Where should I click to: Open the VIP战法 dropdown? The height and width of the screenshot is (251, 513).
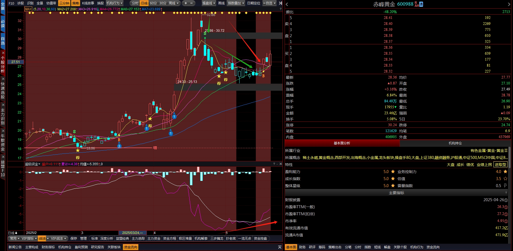[59, 239]
